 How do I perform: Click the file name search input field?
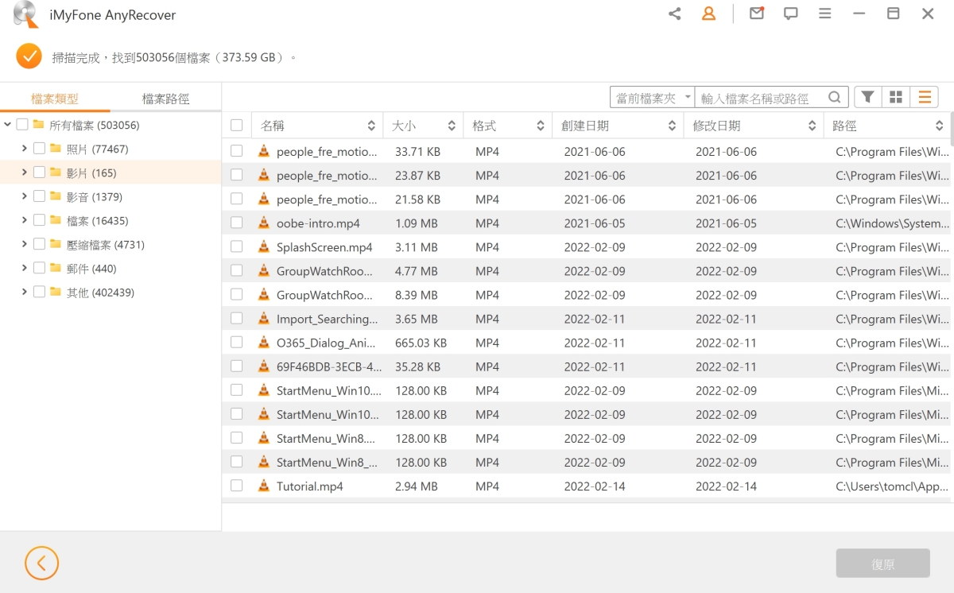click(x=759, y=98)
